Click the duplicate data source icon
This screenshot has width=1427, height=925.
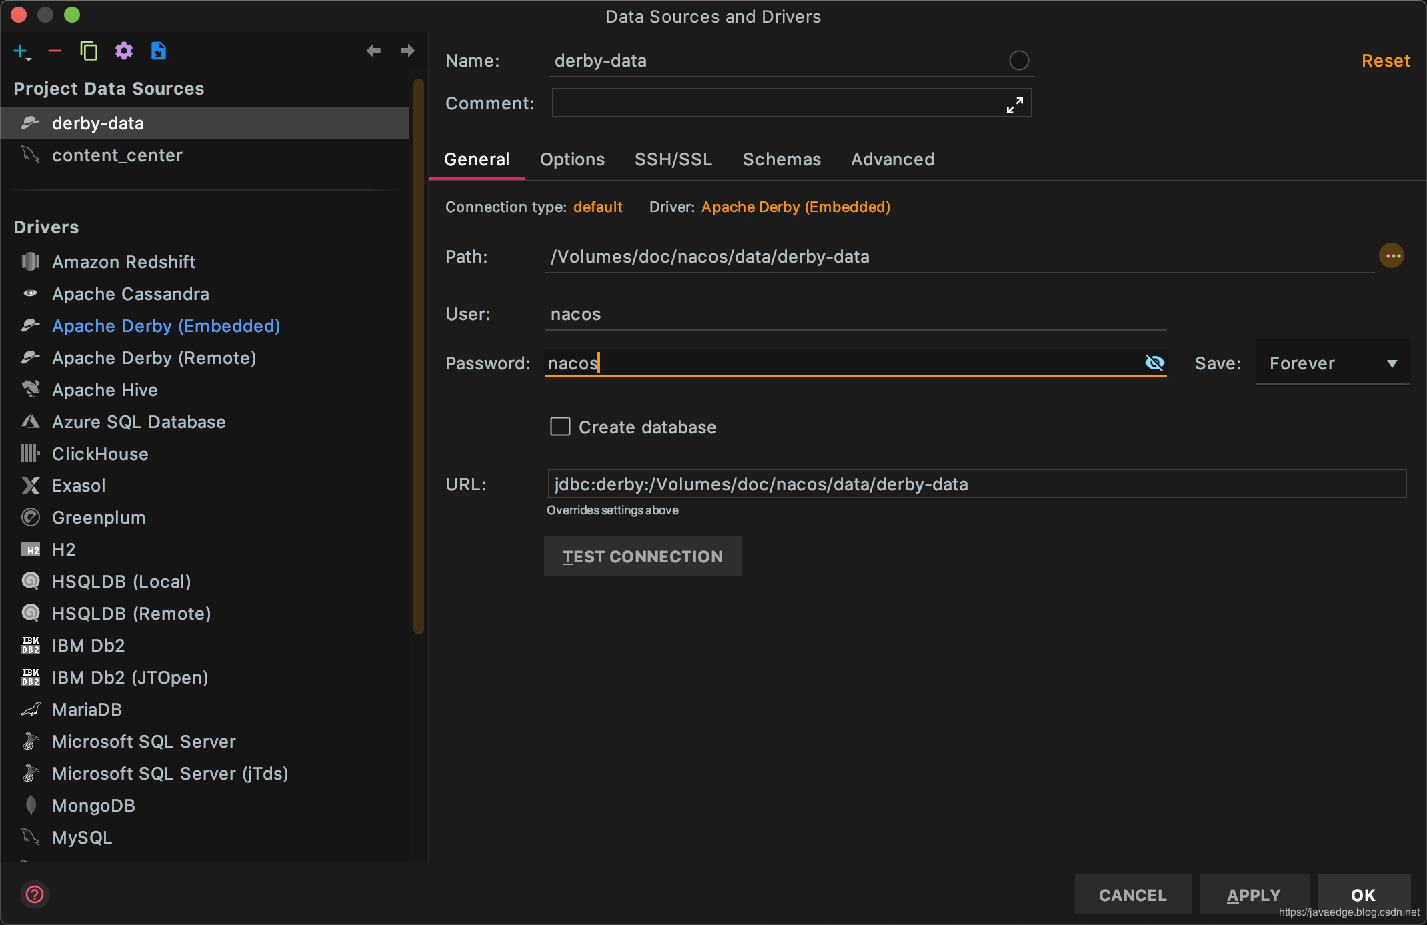pos(89,51)
